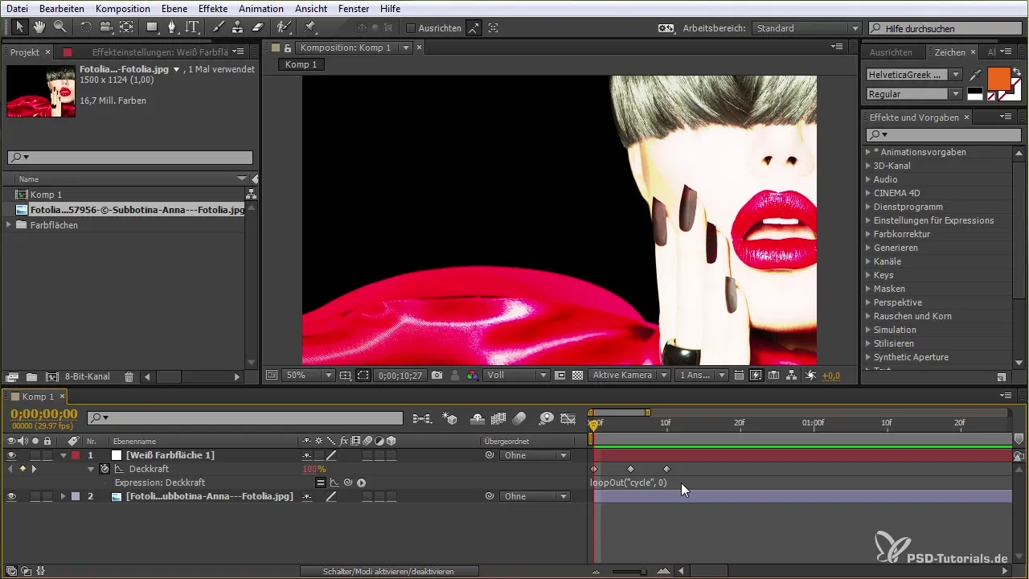Click the orange fill color swatch
The width and height of the screenshot is (1029, 579).
click(998, 78)
